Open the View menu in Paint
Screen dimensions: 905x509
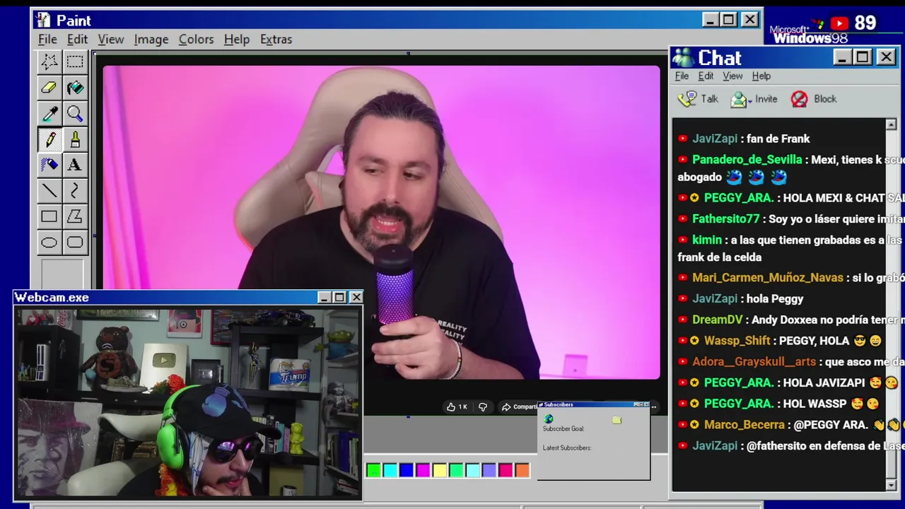(x=111, y=39)
